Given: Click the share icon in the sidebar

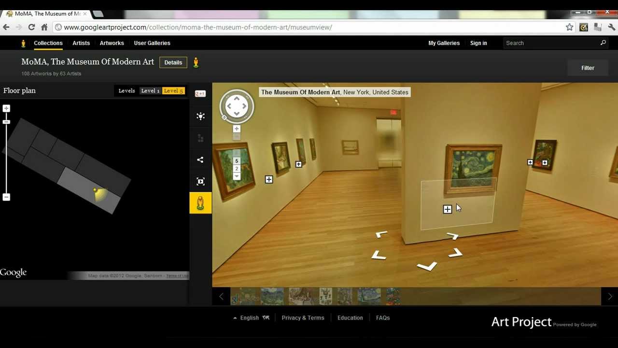Looking at the screenshot, I should pyautogui.click(x=200, y=159).
